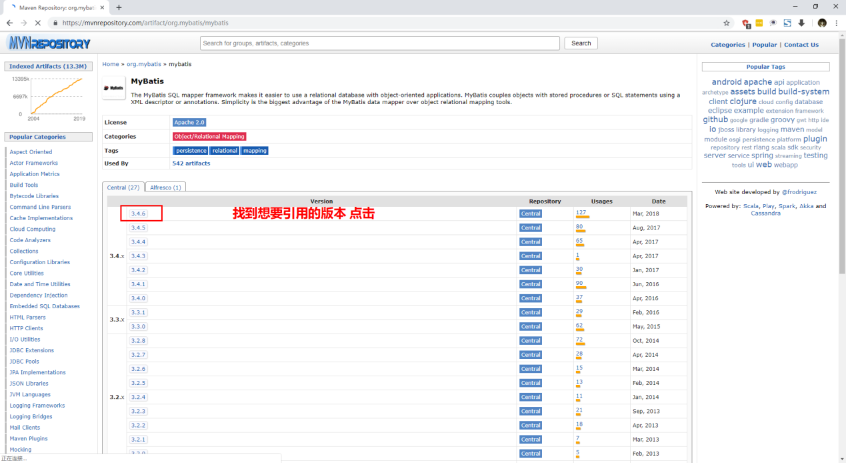Open the yellow square extension icon

[x=759, y=23]
